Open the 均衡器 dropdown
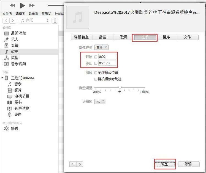 [x=100, y=102]
